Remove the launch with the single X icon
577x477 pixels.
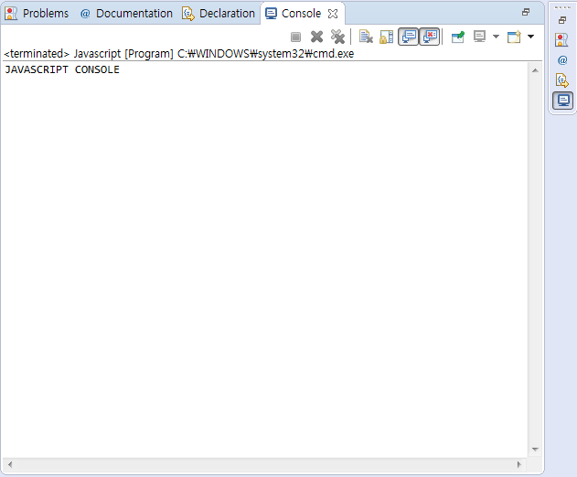pyautogui.click(x=316, y=37)
